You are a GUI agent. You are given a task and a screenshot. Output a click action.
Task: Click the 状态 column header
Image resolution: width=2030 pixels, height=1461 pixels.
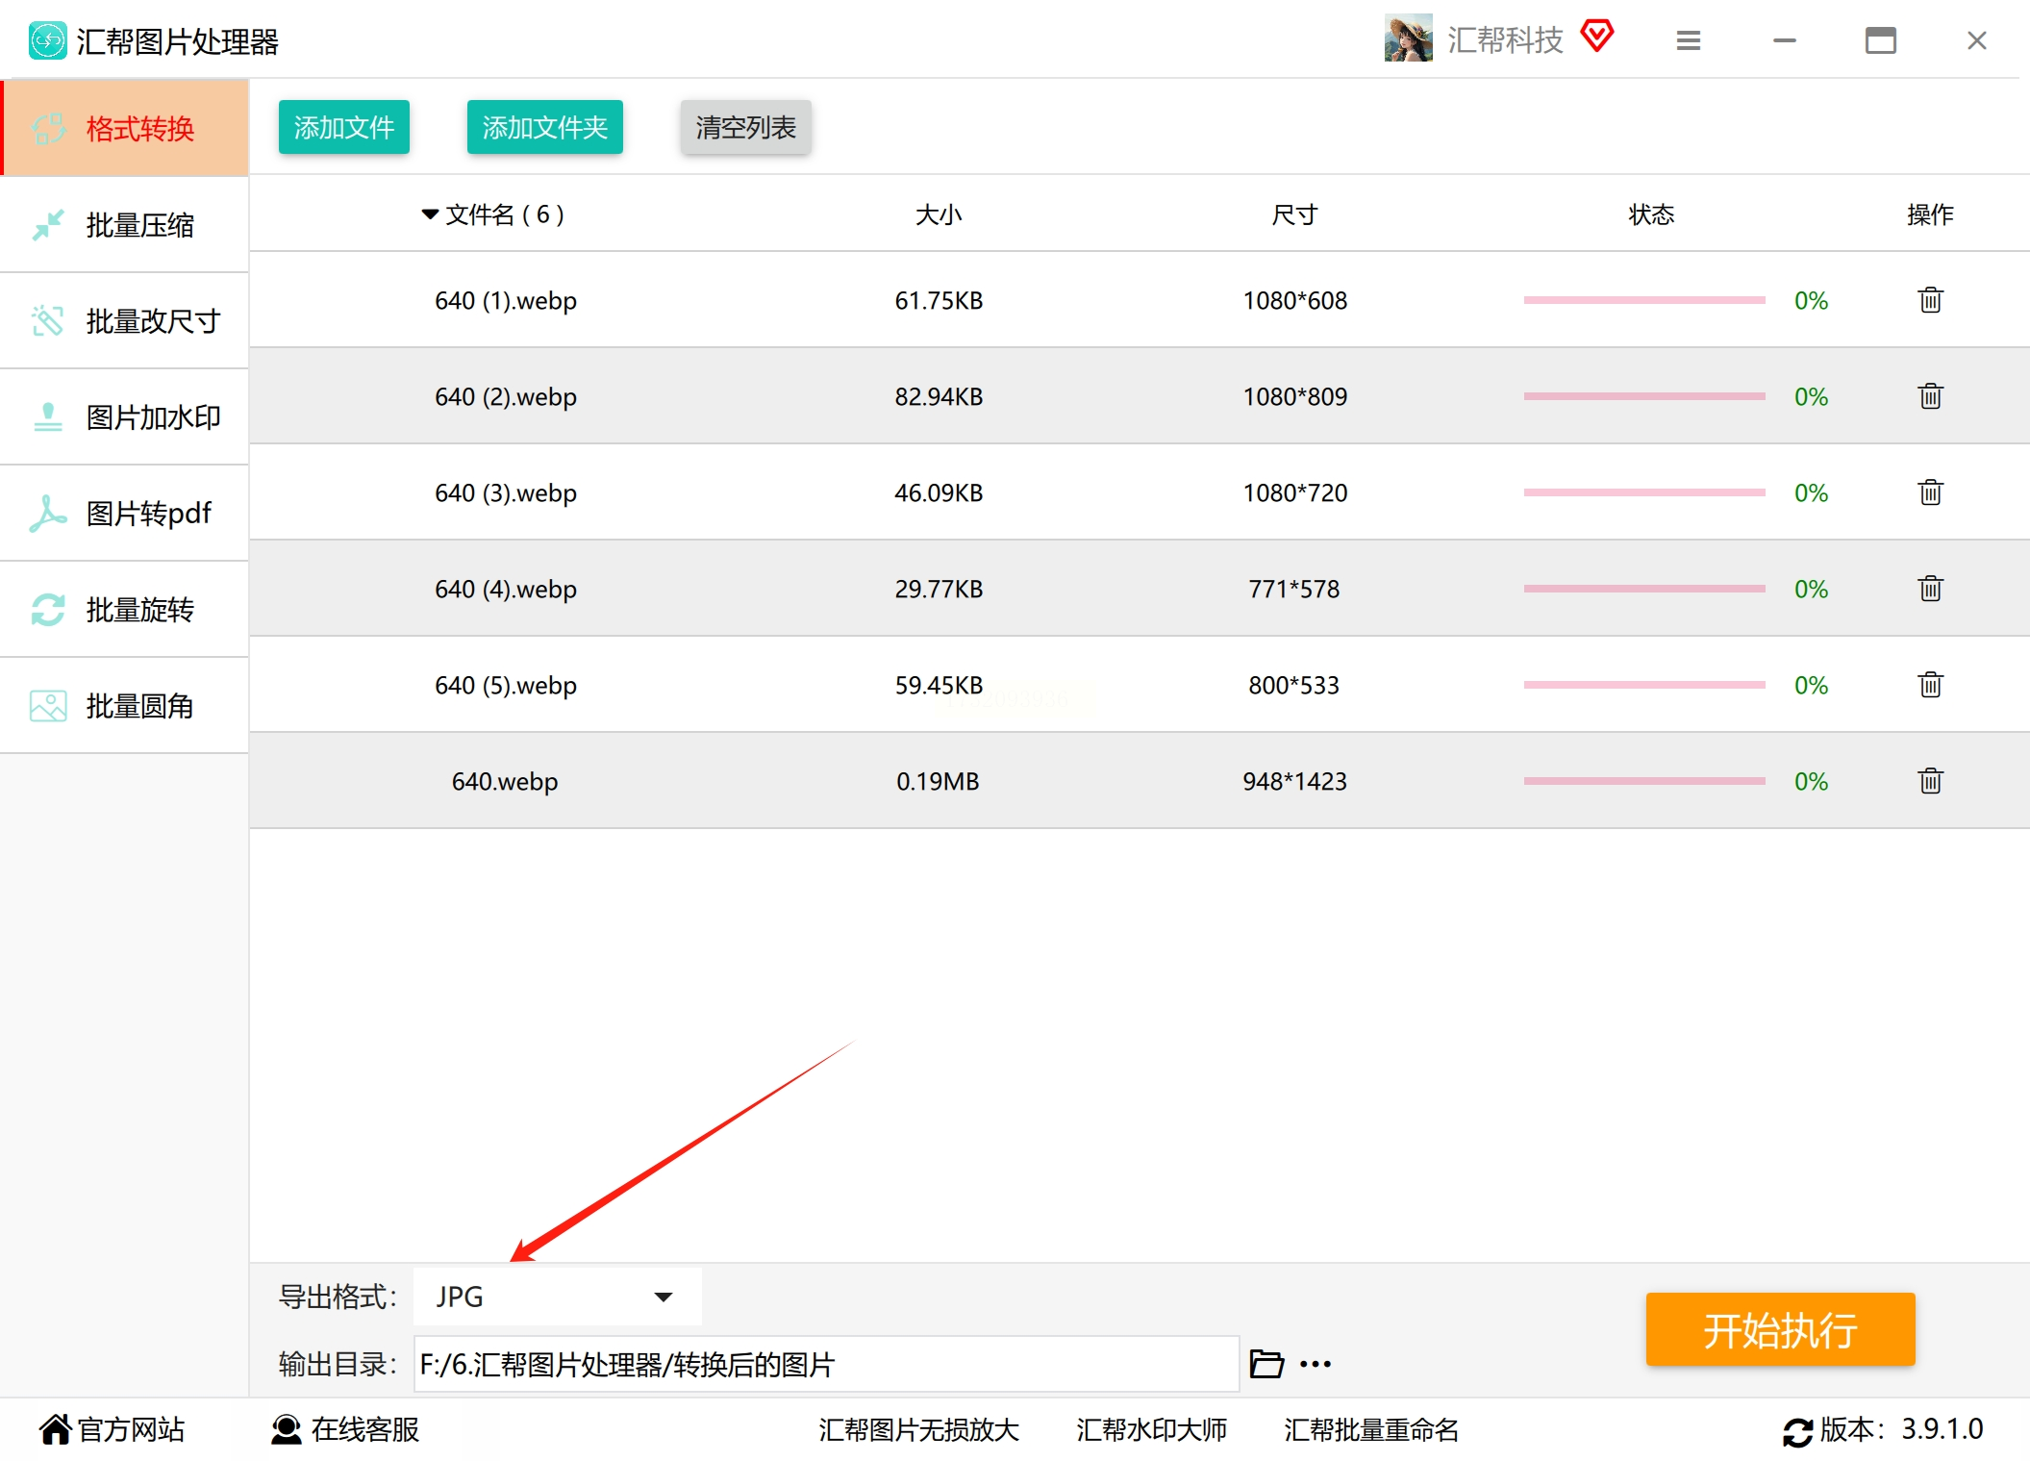pos(1651,214)
